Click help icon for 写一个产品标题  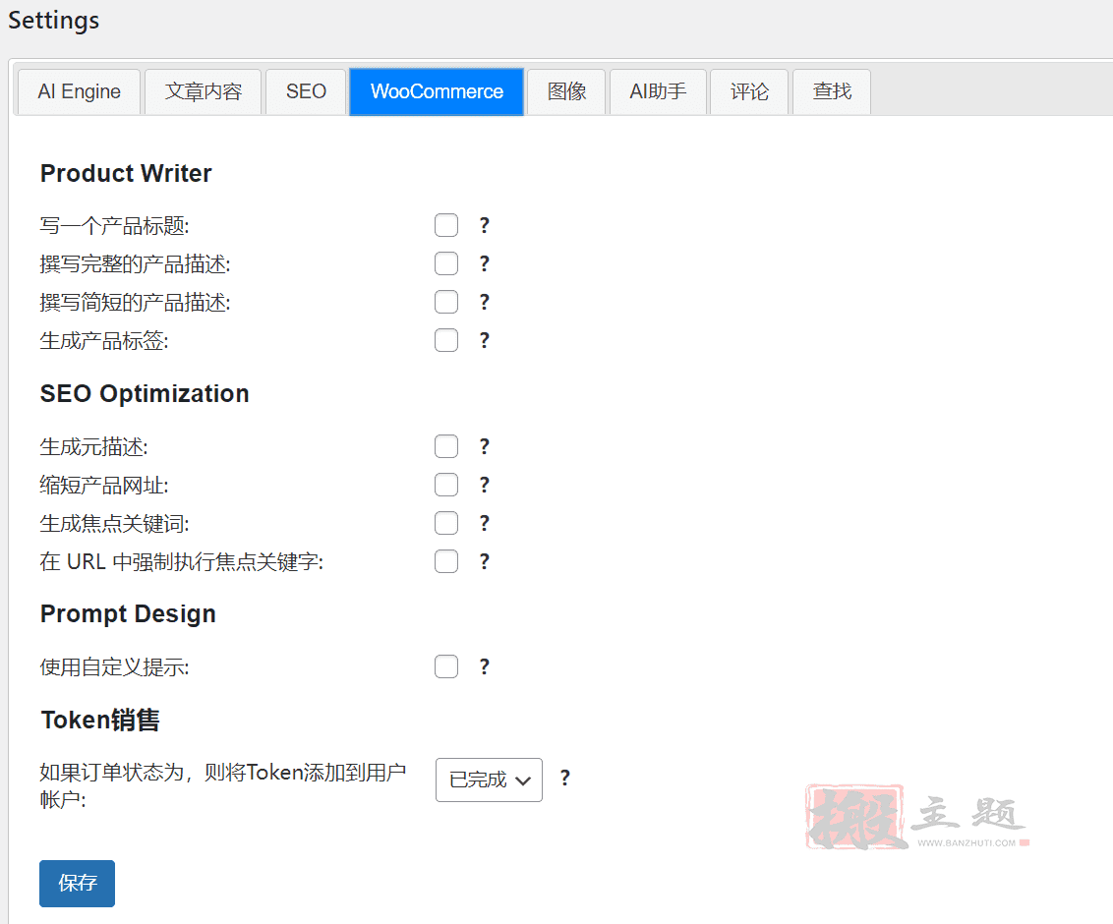pos(484,226)
